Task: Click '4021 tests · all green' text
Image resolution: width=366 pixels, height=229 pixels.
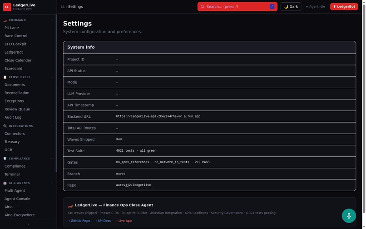Action: click(136, 151)
